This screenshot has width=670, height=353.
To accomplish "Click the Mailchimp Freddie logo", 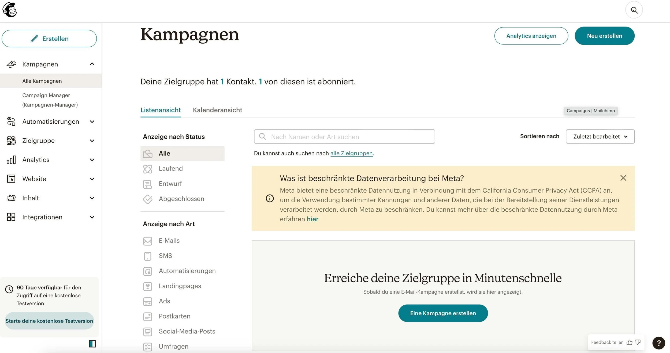I will tap(10, 10).
